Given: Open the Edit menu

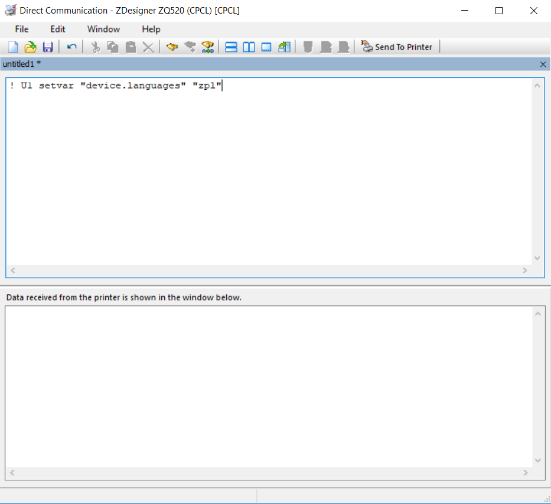Looking at the screenshot, I should (58, 29).
